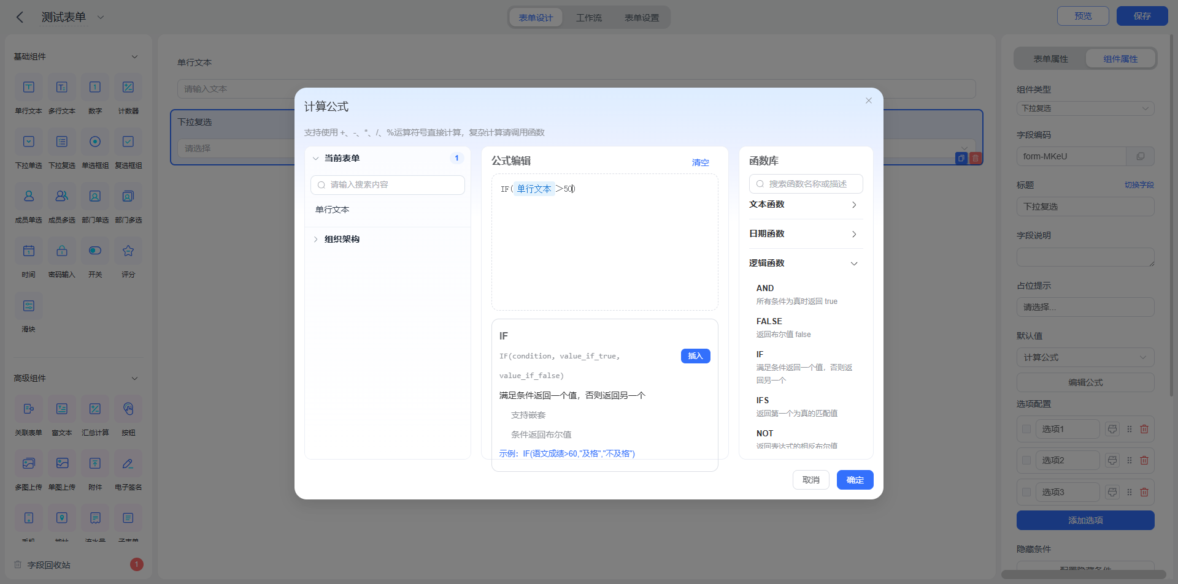Image resolution: width=1178 pixels, height=584 pixels.
Task: Delete 选项1 with its trash icon
Action: coord(1144,429)
